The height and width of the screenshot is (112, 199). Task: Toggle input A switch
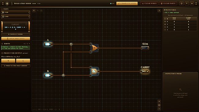click(x=48, y=44)
